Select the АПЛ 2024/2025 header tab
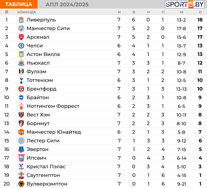 pos(67,4)
